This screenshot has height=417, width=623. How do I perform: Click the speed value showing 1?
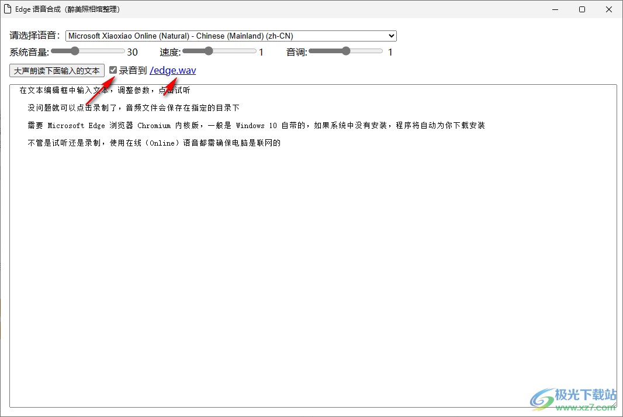click(x=261, y=52)
